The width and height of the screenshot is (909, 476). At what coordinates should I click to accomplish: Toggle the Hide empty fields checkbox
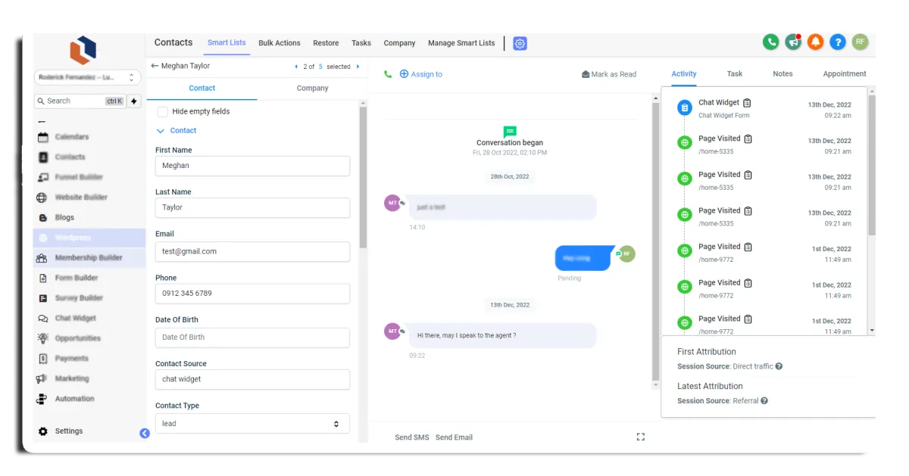(163, 111)
